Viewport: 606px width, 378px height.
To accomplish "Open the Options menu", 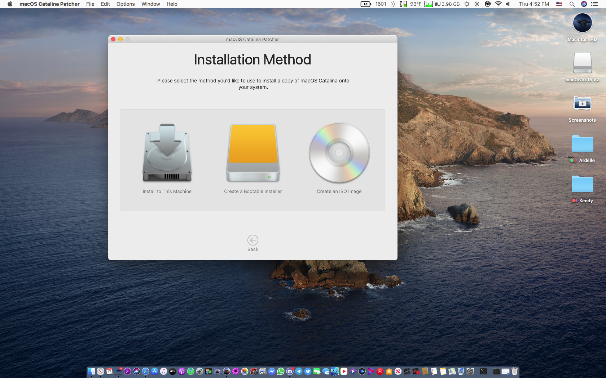I will 126,4.
